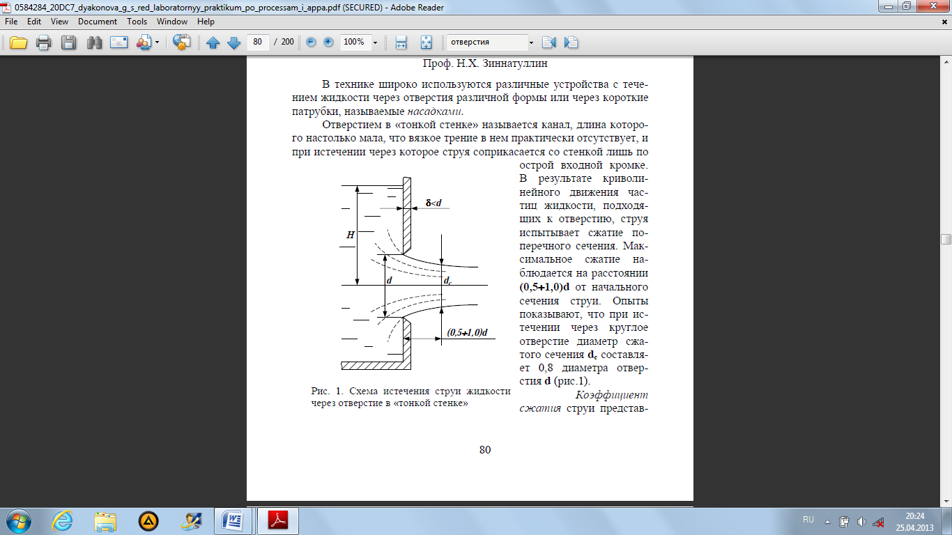The image size is (952, 535).
Task: Click the vertical scrollbar thumb
Action: click(x=946, y=239)
